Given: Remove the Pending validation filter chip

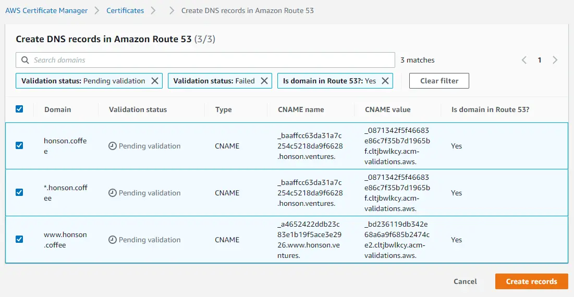Looking at the screenshot, I should 155,81.
